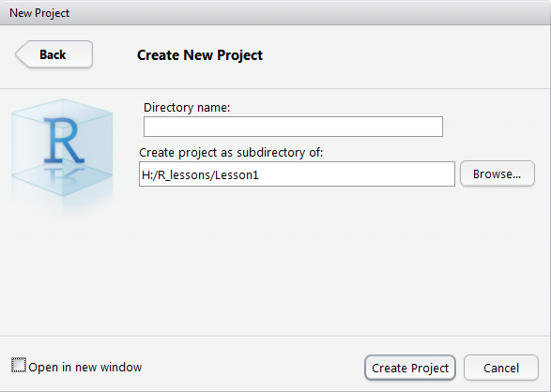The image size is (551, 392).
Task: Go back using the Back button
Action: click(54, 54)
